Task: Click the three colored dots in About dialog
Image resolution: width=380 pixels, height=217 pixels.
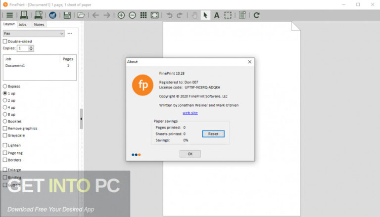Action: point(136,155)
